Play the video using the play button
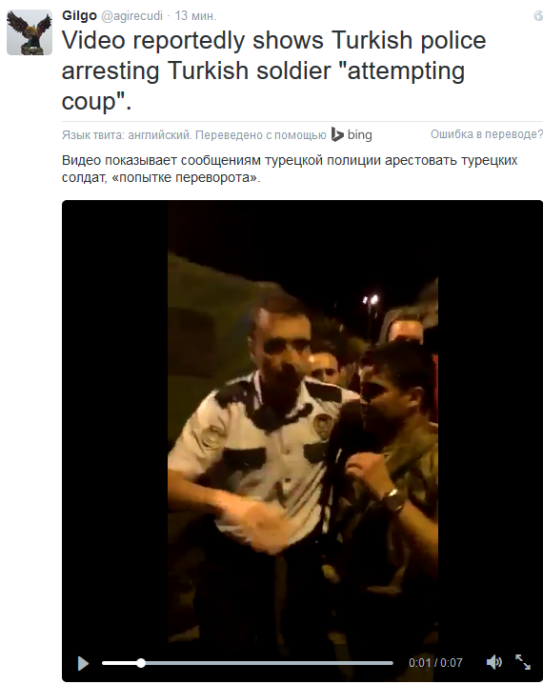 83,663
